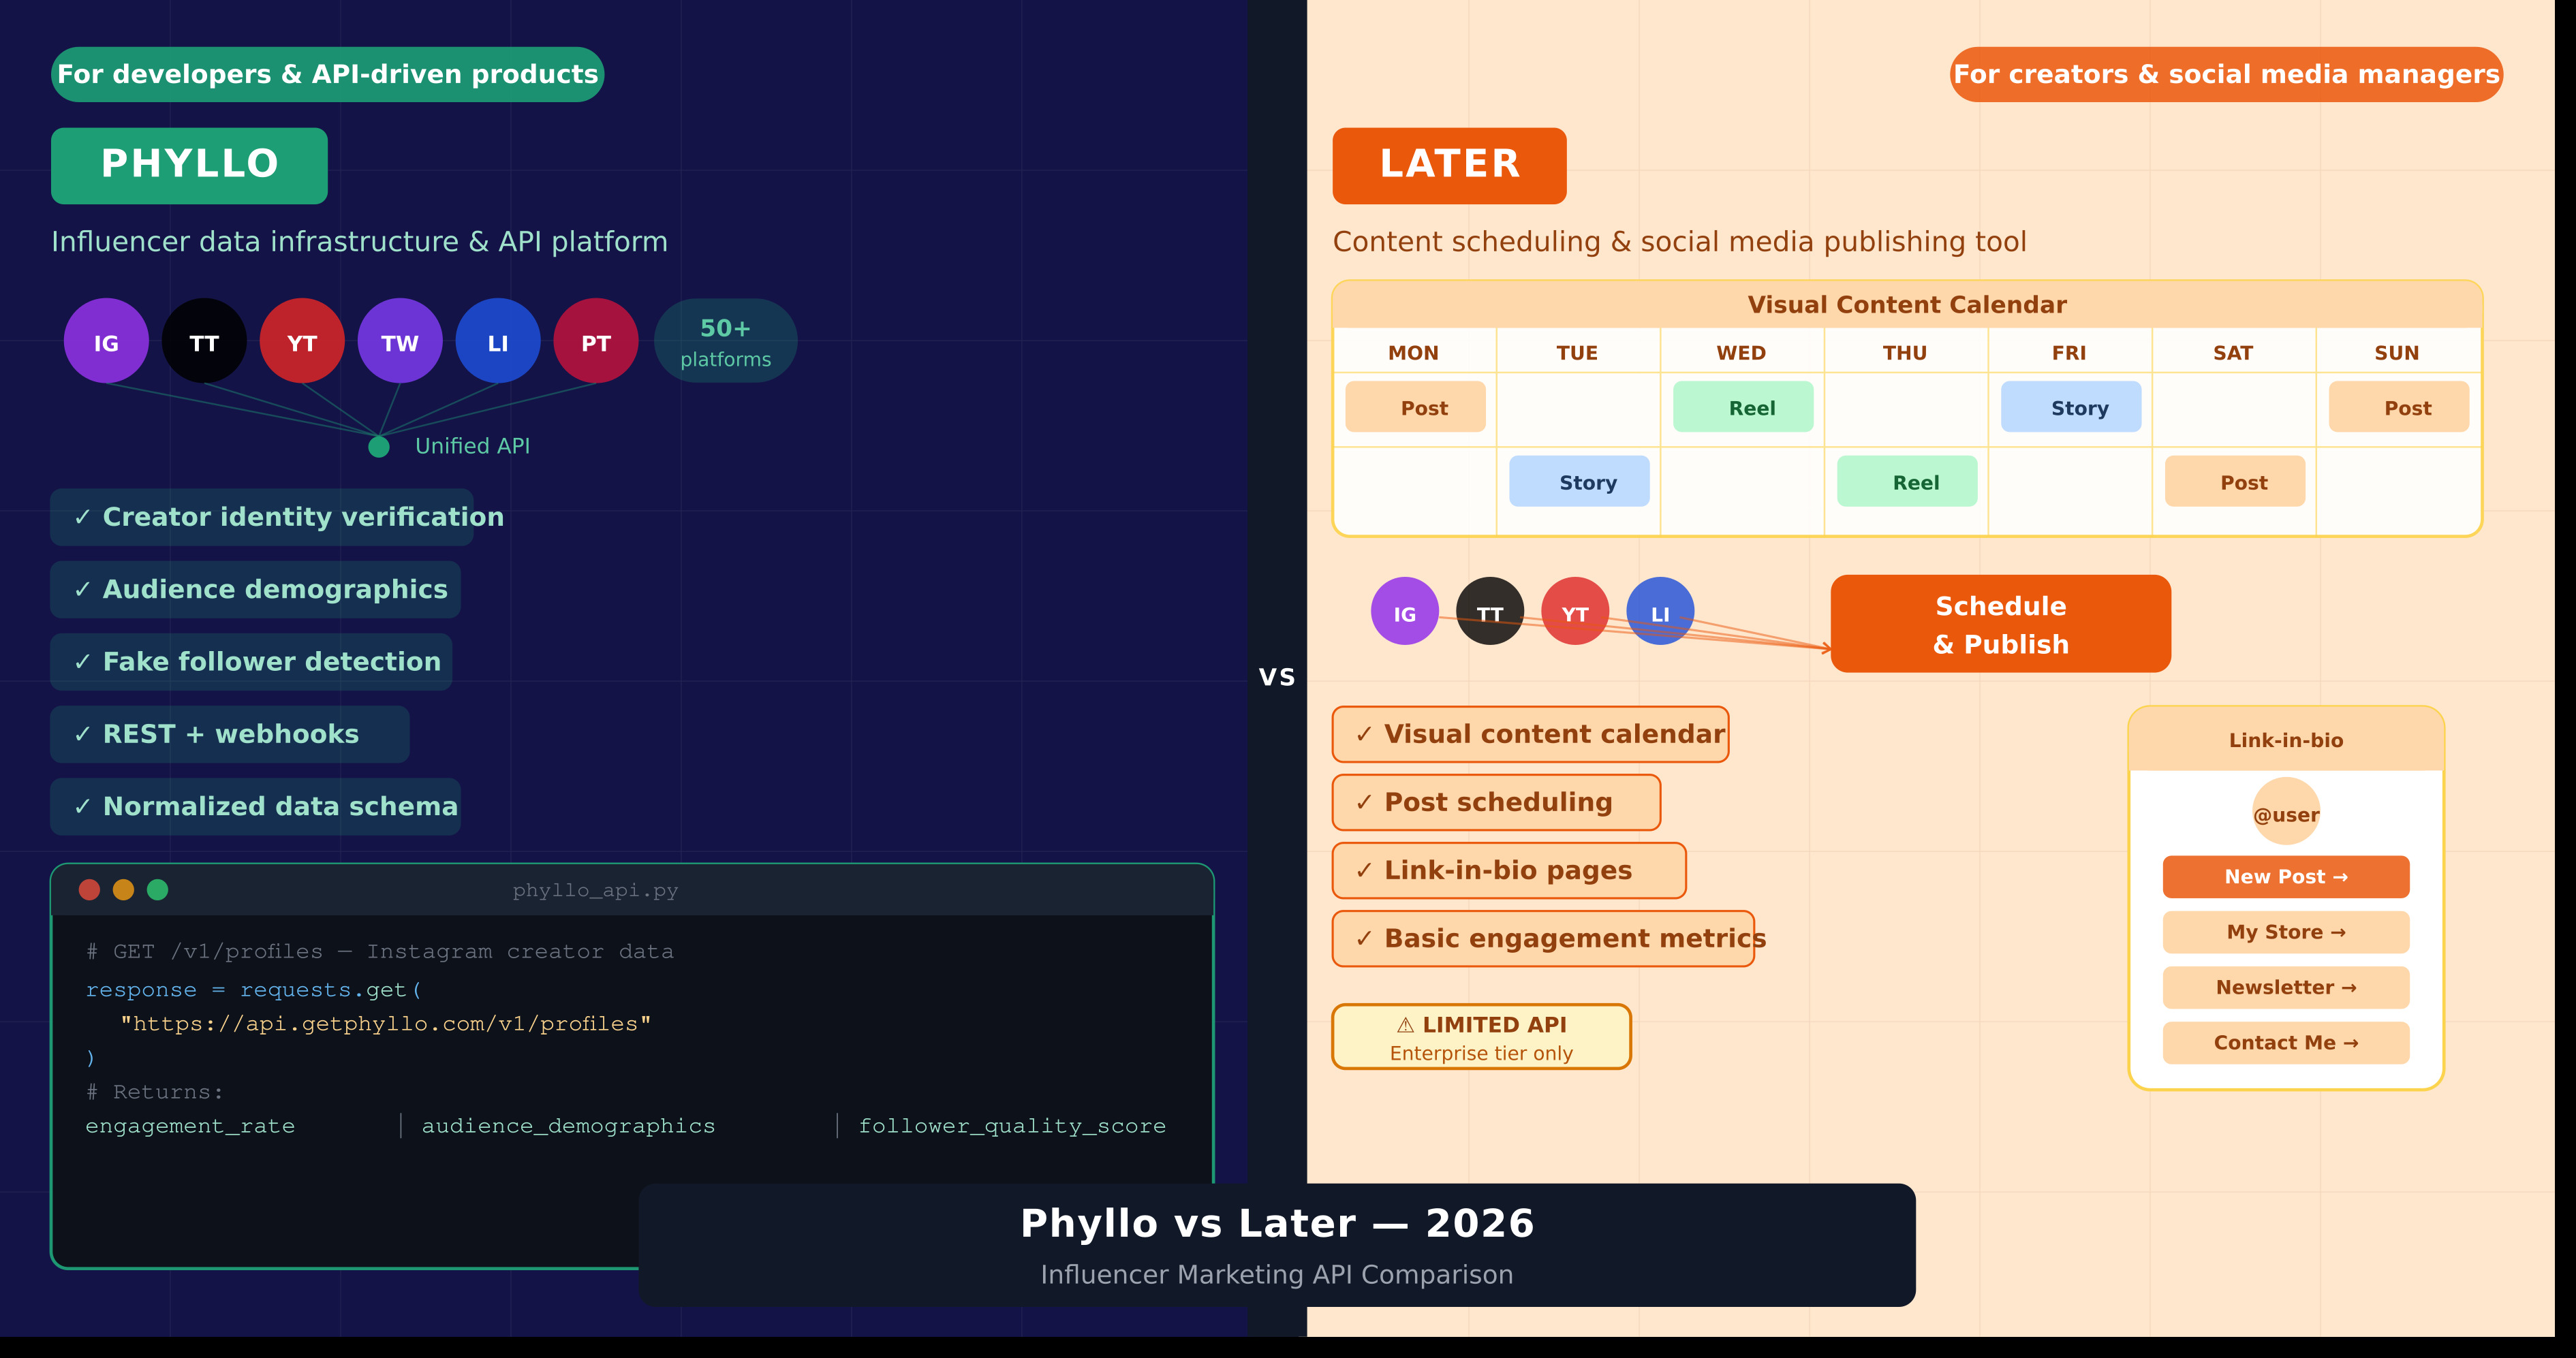The width and height of the screenshot is (2576, 1358).
Task: Click 'Creator identity verification' feature
Action: [262, 517]
